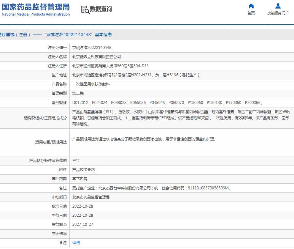Viewport: 294px width, 249px height.
Task: Click the 审批部门 row label
Action: pos(59,197)
